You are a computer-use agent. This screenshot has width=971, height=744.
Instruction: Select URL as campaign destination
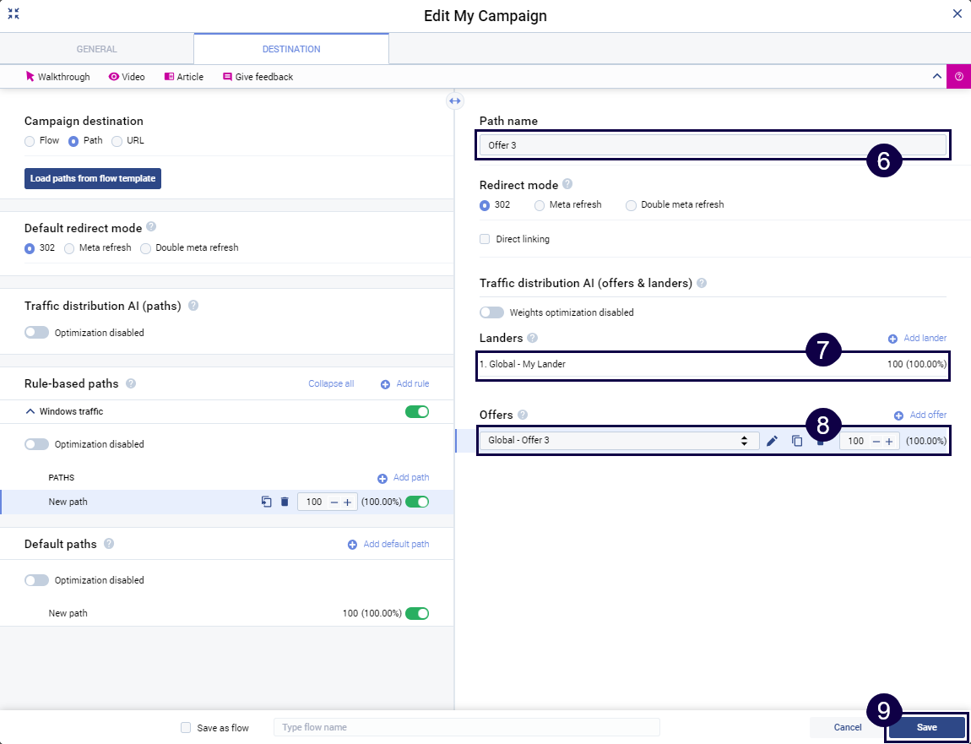[117, 141]
